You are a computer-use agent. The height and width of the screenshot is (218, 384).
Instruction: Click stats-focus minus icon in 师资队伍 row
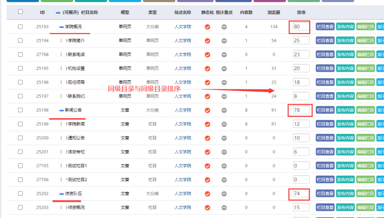point(225,193)
